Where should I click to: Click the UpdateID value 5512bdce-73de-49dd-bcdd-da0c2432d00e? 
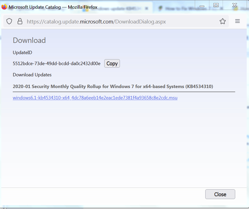point(57,64)
